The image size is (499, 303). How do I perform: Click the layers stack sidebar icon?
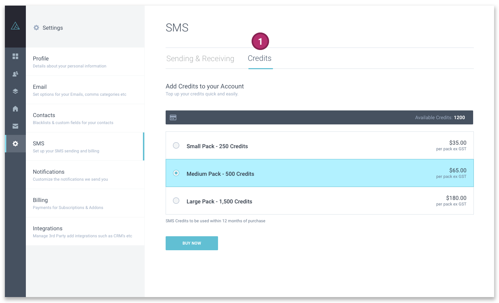[x=15, y=91]
